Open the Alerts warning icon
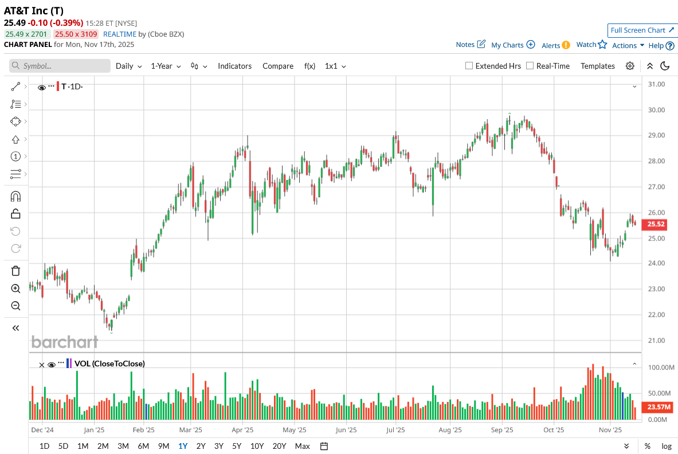678x454 pixels. coord(566,45)
